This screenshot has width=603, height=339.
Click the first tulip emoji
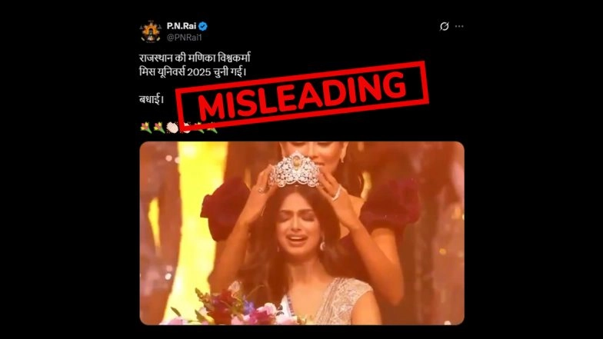coord(146,128)
